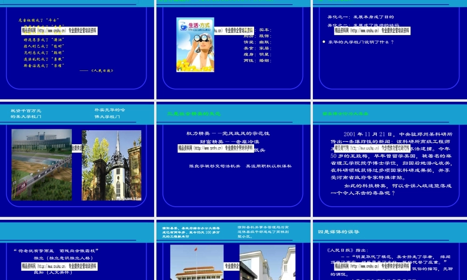Screen dimensions: 467x280
Task: Click the caption 耗资千百万元的某大学校门
Action: point(26,113)
